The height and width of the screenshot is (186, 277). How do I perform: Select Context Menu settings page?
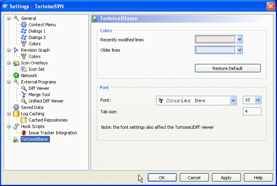pos(42,25)
